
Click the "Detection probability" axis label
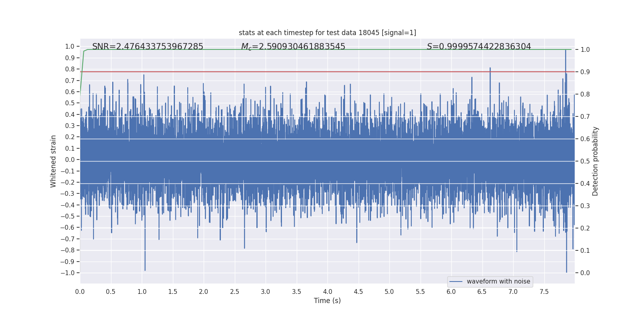595,161
